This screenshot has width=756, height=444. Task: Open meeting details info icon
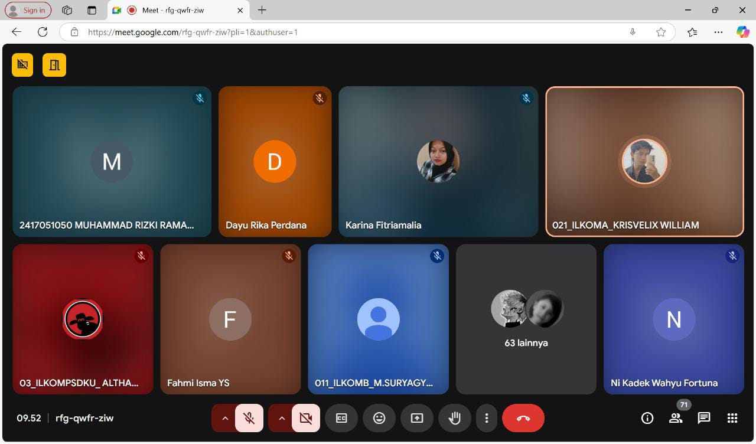click(x=647, y=418)
